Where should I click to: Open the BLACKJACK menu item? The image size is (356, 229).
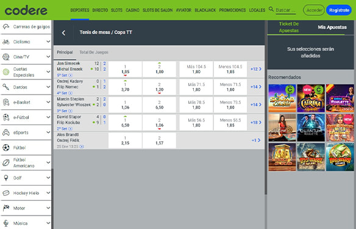coord(205,10)
